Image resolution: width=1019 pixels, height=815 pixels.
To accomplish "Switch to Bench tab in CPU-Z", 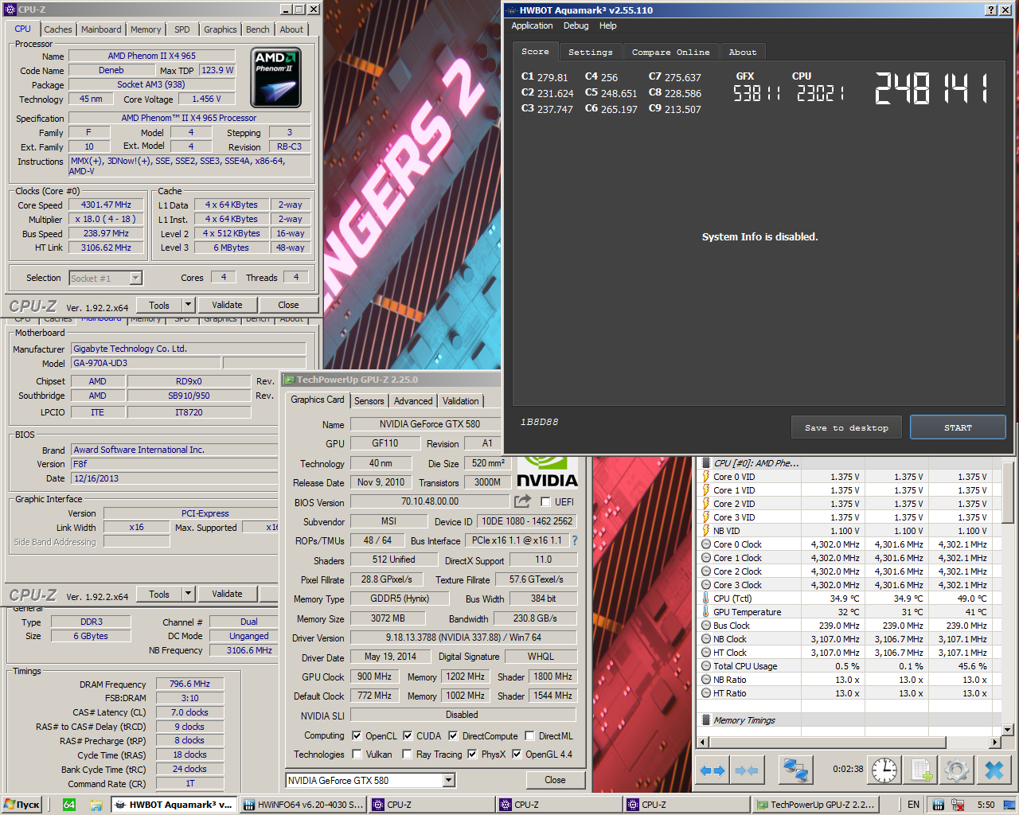I will [257, 29].
